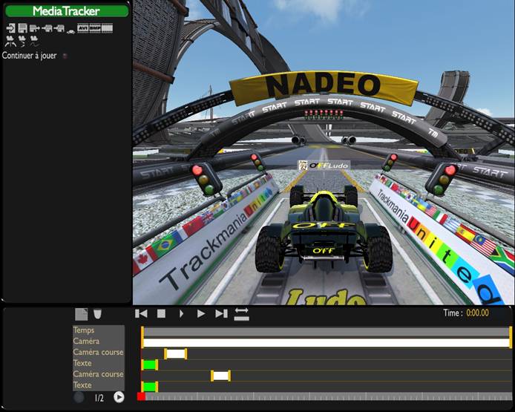Add a new track with page icon

tap(81, 314)
